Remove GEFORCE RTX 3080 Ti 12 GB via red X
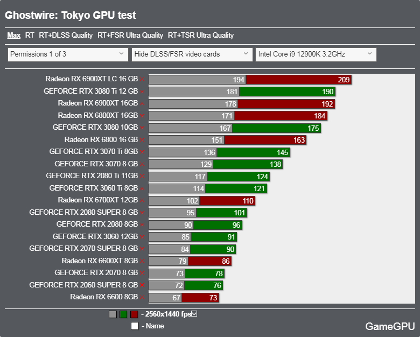This screenshot has height=337, width=420. [142, 92]
